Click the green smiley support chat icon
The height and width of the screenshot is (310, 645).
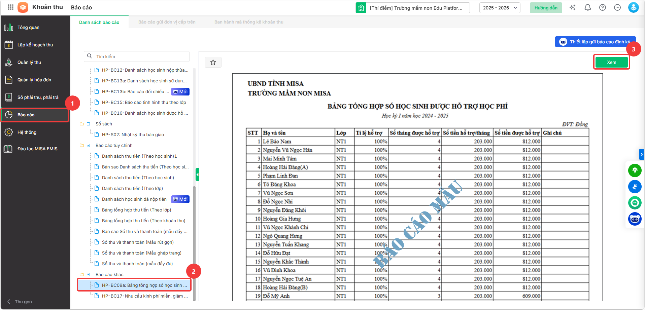[635, 203]
